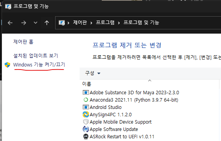
Task: Select Adobe Substance 3D for Maya entry
Action: [x=134, y=93]
